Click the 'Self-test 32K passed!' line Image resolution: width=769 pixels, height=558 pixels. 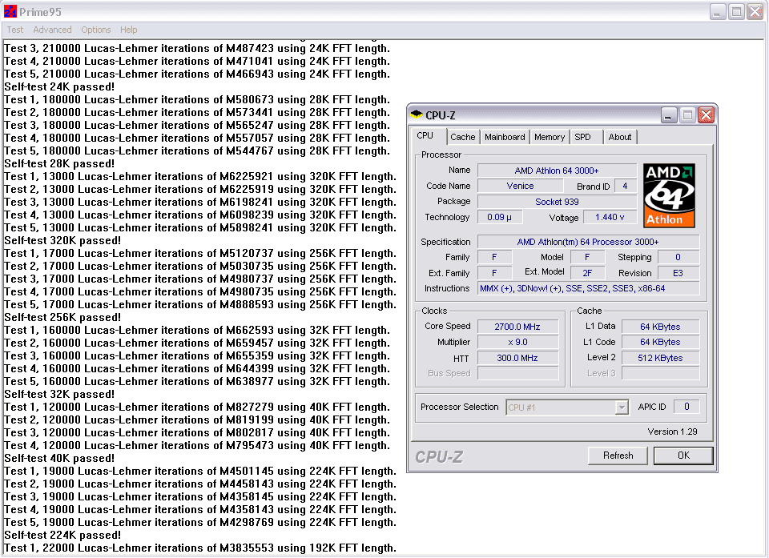[59, 394]
